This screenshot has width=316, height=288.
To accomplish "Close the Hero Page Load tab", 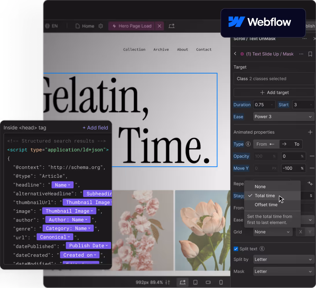I will [x=159, y=26].
